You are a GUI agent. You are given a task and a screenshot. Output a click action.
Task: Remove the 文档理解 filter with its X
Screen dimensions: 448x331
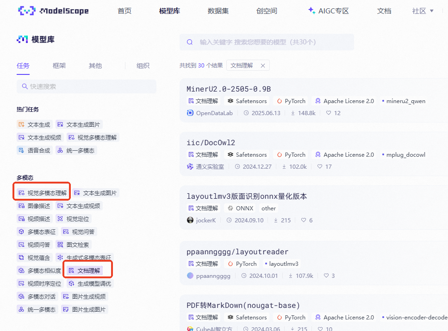click(x=263, y=66)
